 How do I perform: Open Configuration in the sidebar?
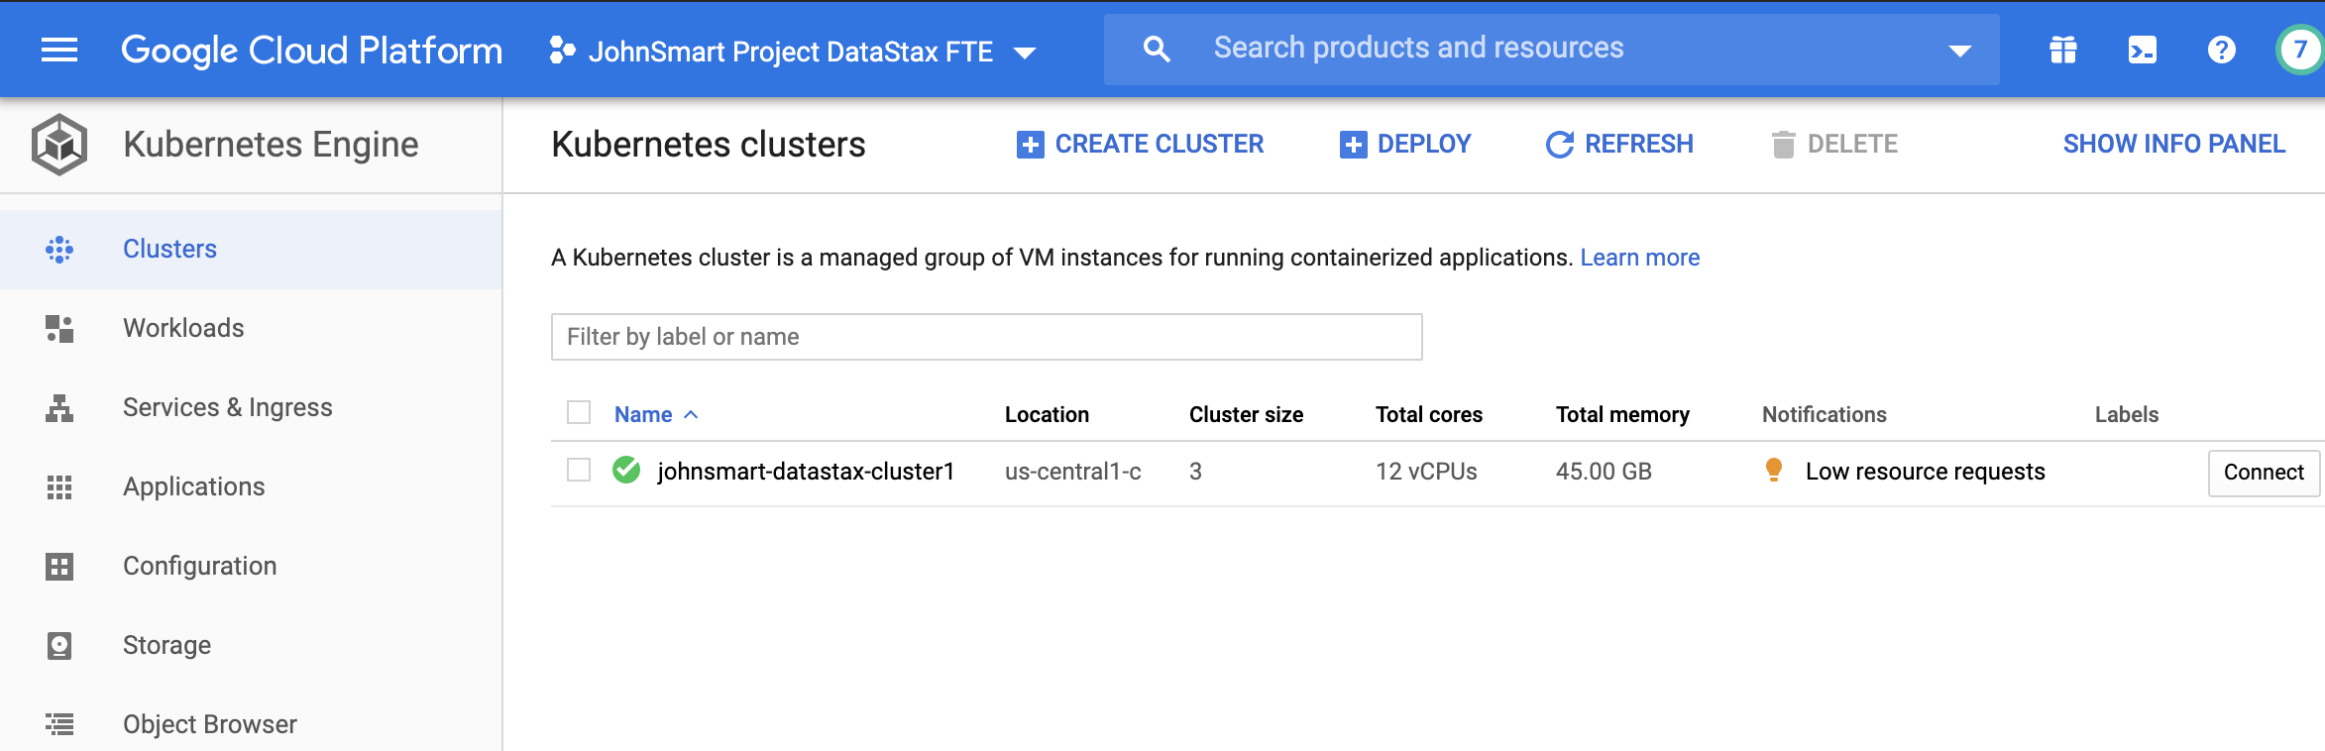pyautogui.click(x=251, y=566)
